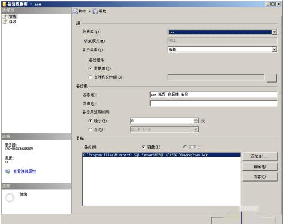
Task: Select the 数据库 backup component radio button
Action: coord(91,68)
